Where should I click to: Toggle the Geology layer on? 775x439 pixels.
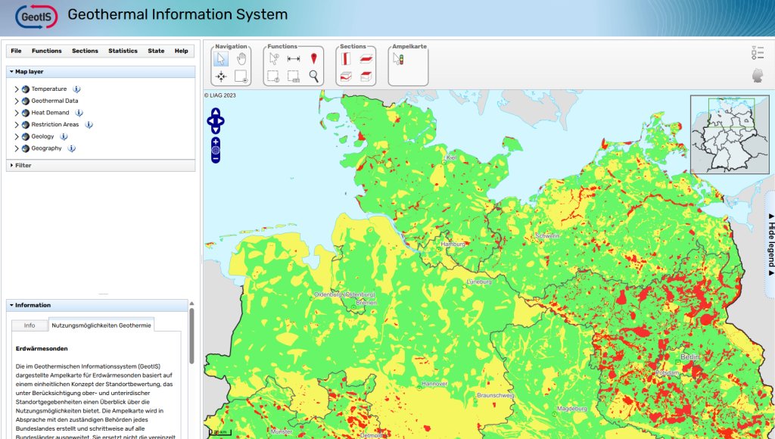[x=26, y=136]
